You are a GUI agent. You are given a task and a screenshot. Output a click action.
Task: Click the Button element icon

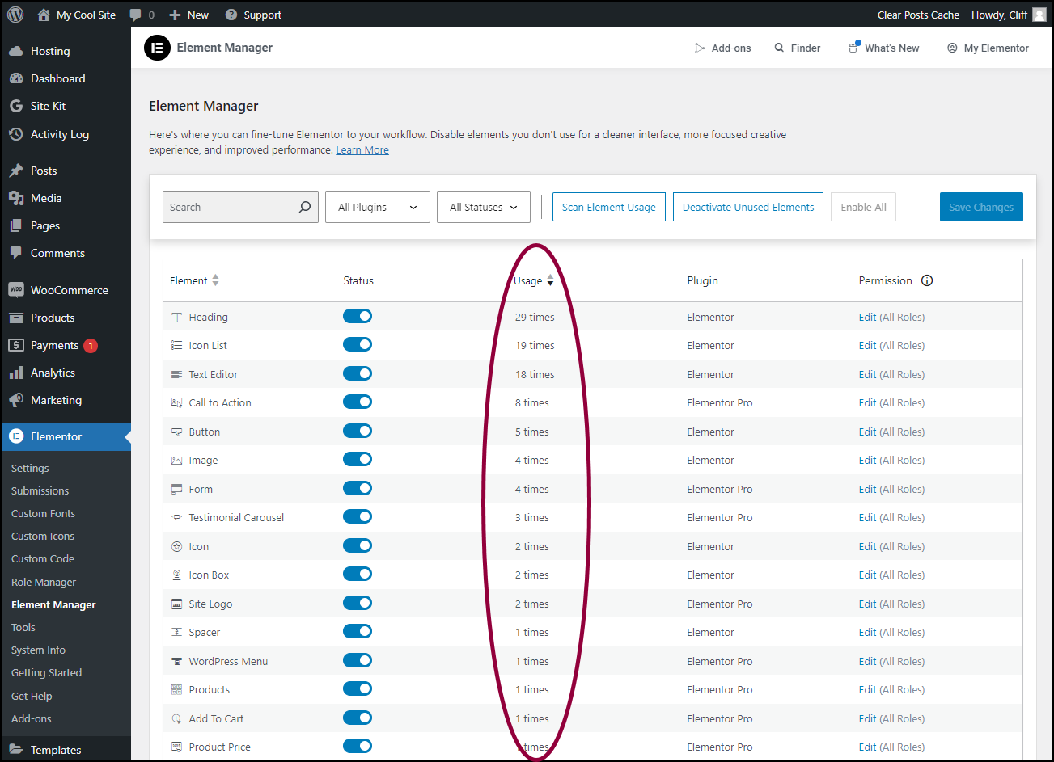point(176,432)
